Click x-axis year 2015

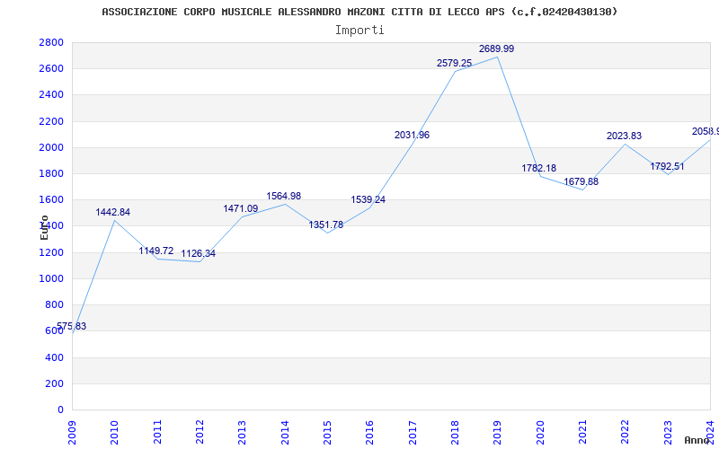tap(327, 432)
